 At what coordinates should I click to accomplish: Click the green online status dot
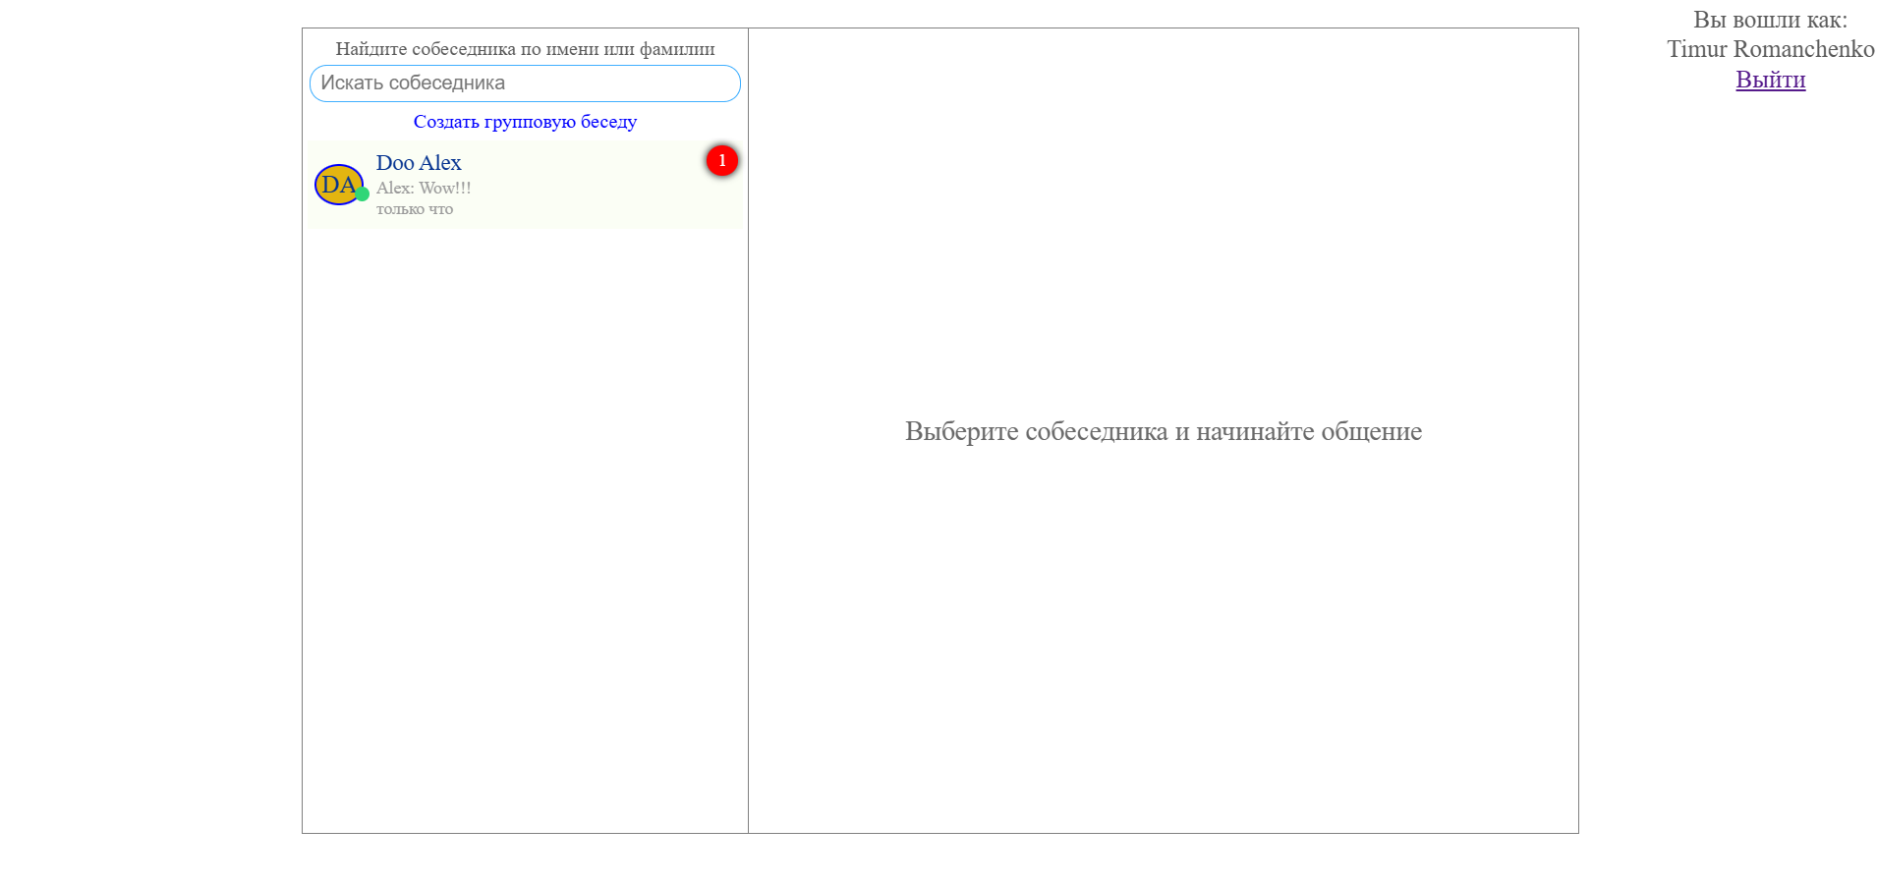(x=362, y=194)
